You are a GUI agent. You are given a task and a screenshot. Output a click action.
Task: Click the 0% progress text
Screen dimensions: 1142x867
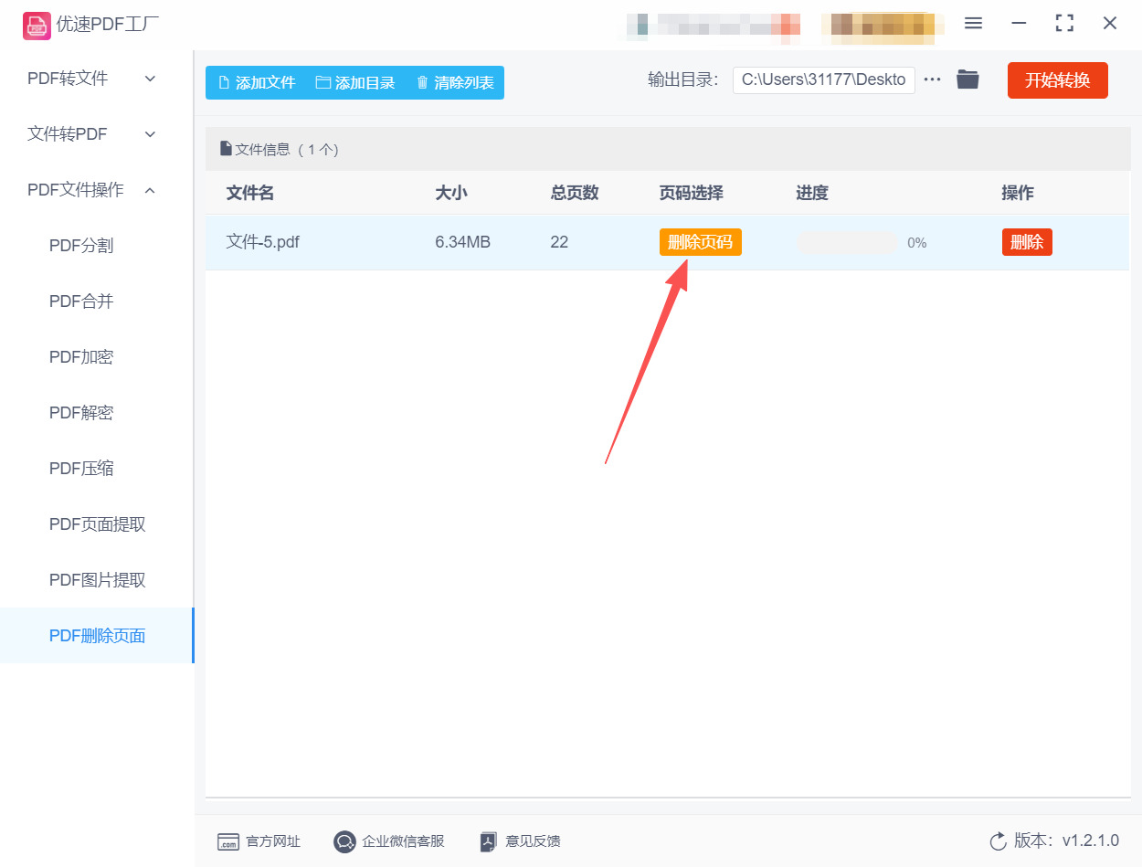(x=917, y=243)
